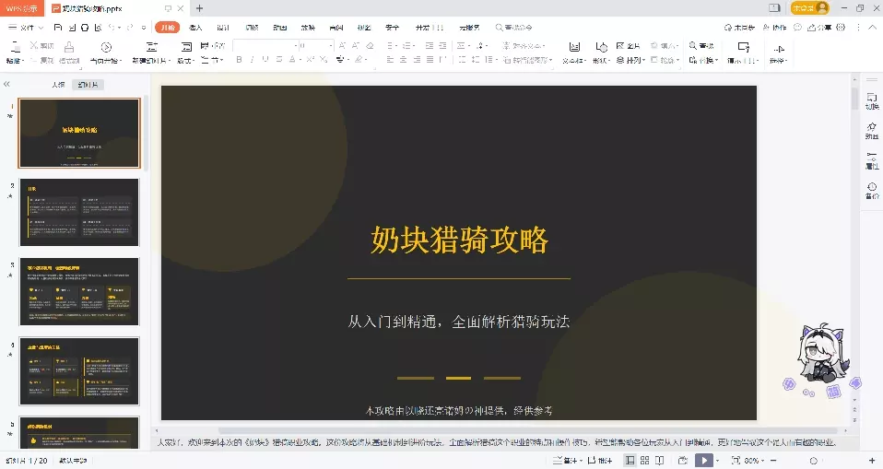Click the text highlight color pen
Screen dimensions: 883x469
359,59
